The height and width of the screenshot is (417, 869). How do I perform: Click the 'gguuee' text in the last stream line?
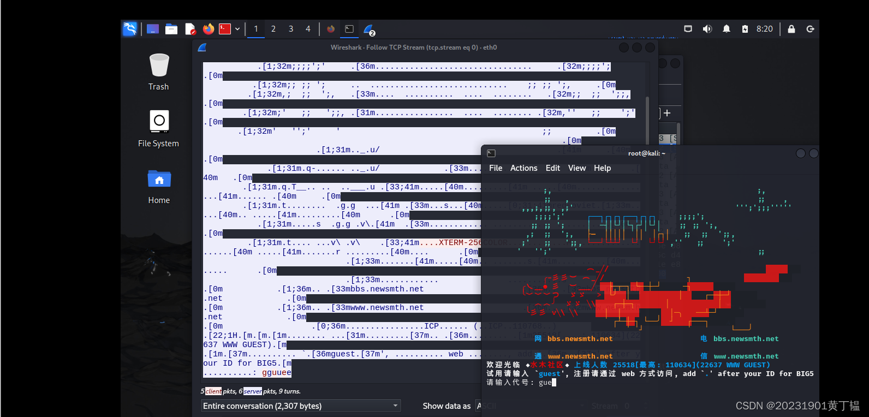point(277,372)
